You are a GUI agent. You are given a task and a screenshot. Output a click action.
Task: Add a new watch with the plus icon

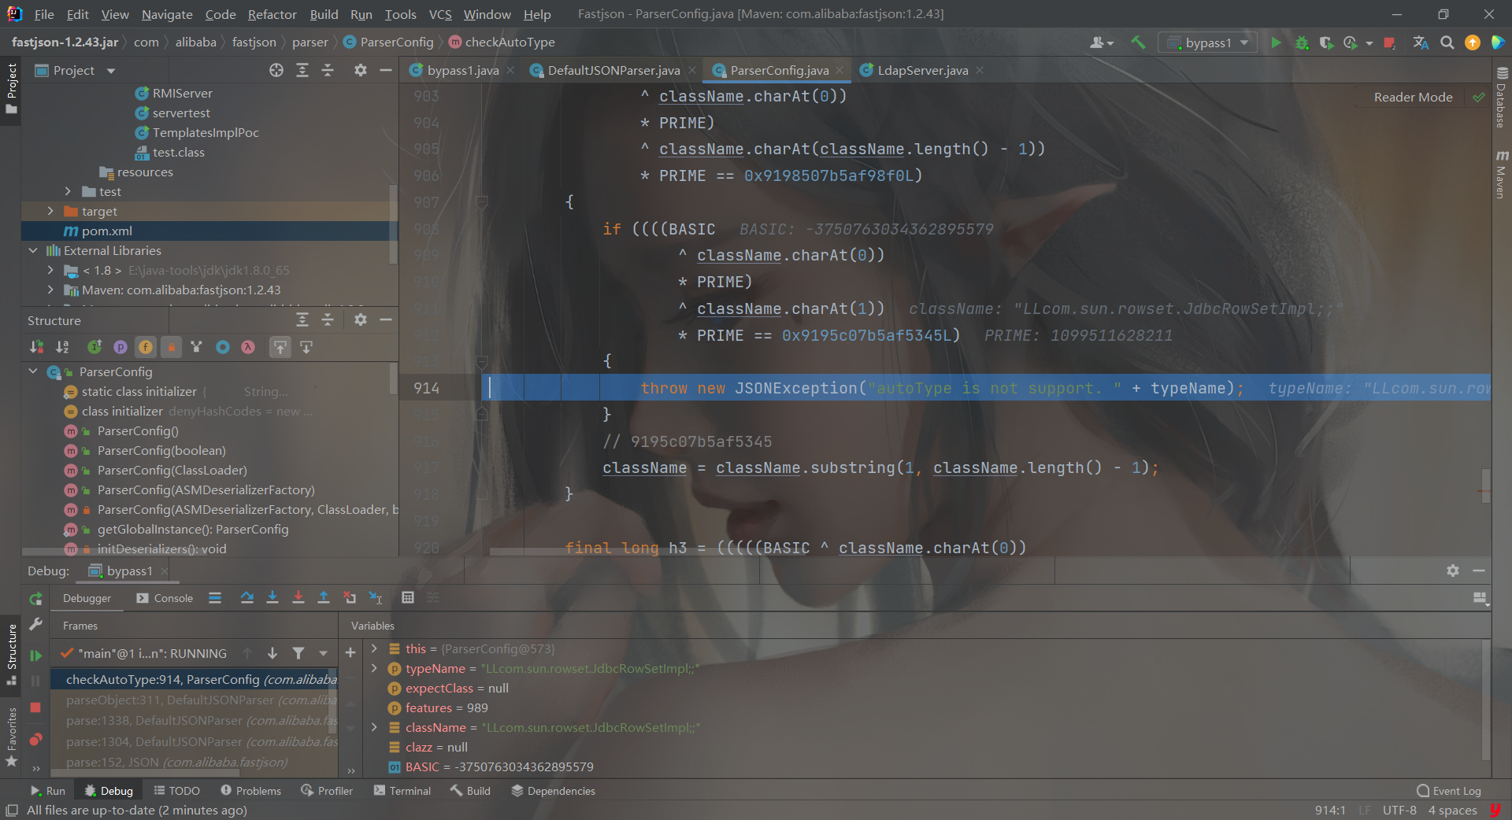tap(350, 652)
